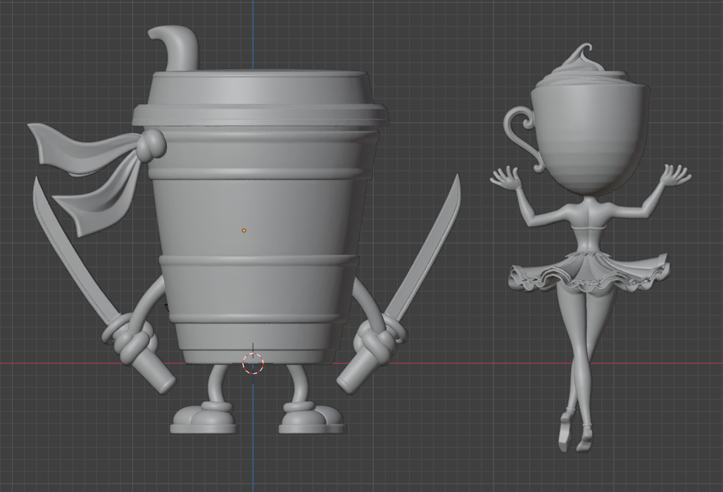Click the orange object origin dot
Viewport: 723px width, 492px height.
point(244,230)
